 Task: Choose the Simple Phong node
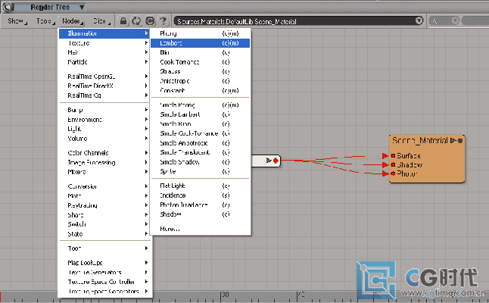click(200, 105)
